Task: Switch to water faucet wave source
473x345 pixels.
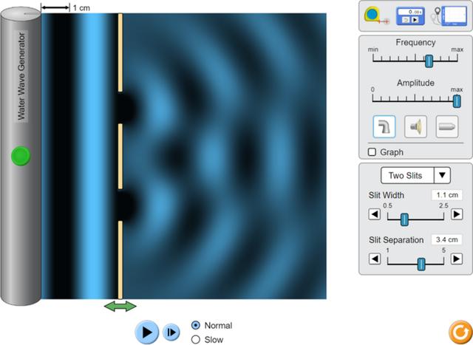Action: click(x=384, y=126)
